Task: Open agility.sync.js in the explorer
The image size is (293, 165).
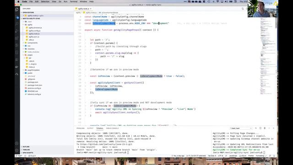Action: click(x=34, y=37)
